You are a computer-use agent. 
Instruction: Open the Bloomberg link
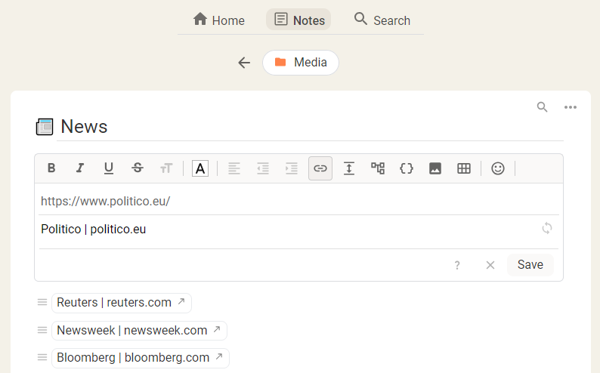[x=141, y=358]
